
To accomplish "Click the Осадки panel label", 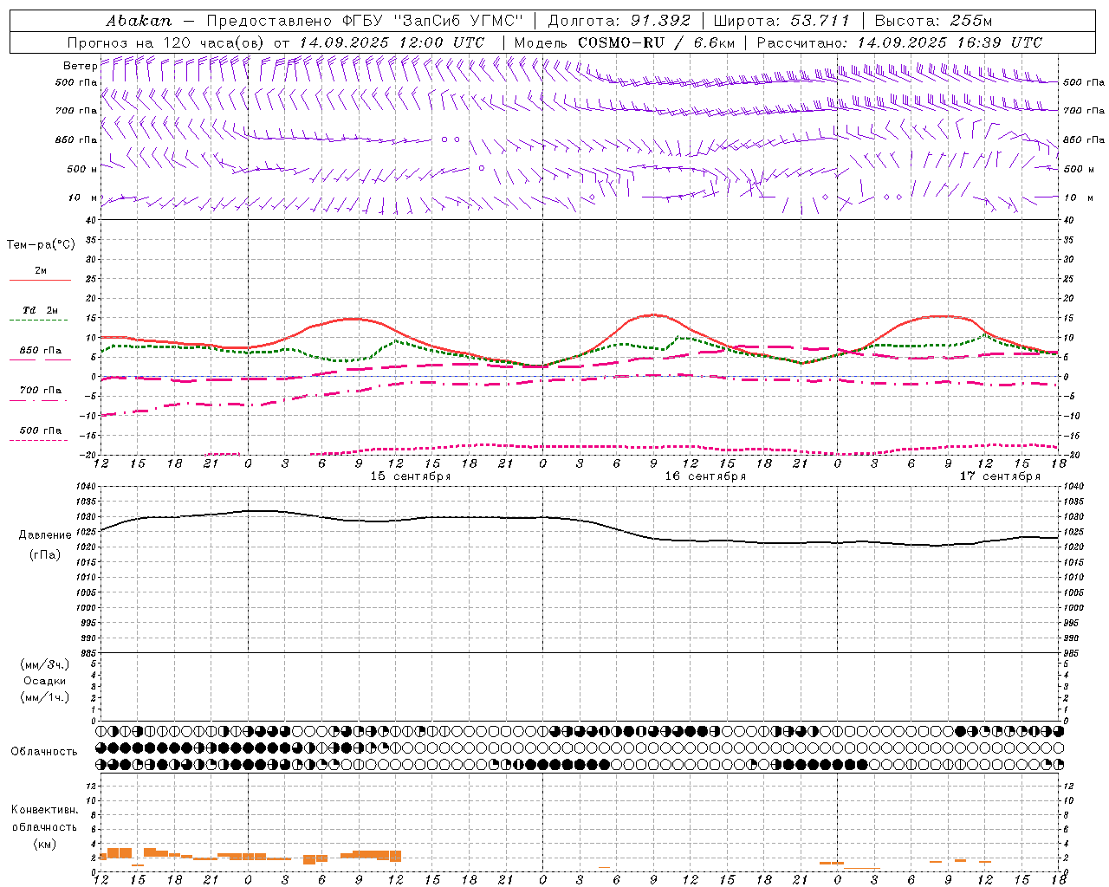I will pyautogui.click(x=45, y=682).
